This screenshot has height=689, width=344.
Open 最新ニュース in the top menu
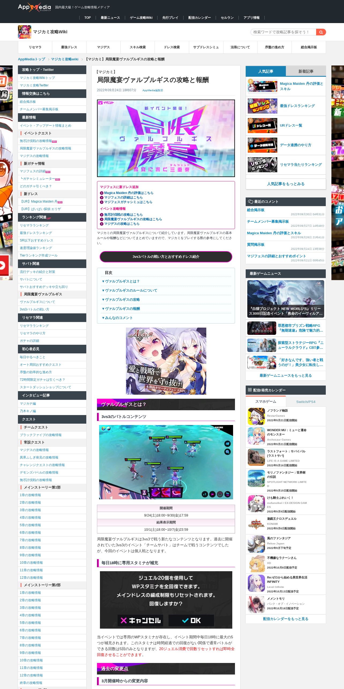click(110, 18)
